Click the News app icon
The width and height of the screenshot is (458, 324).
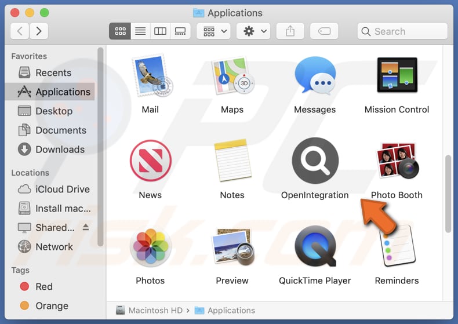point(151,161)
